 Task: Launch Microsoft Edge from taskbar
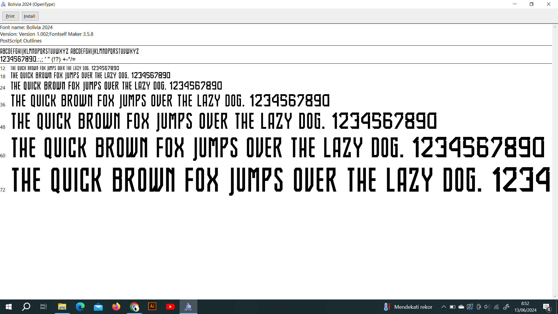(80, 307)
